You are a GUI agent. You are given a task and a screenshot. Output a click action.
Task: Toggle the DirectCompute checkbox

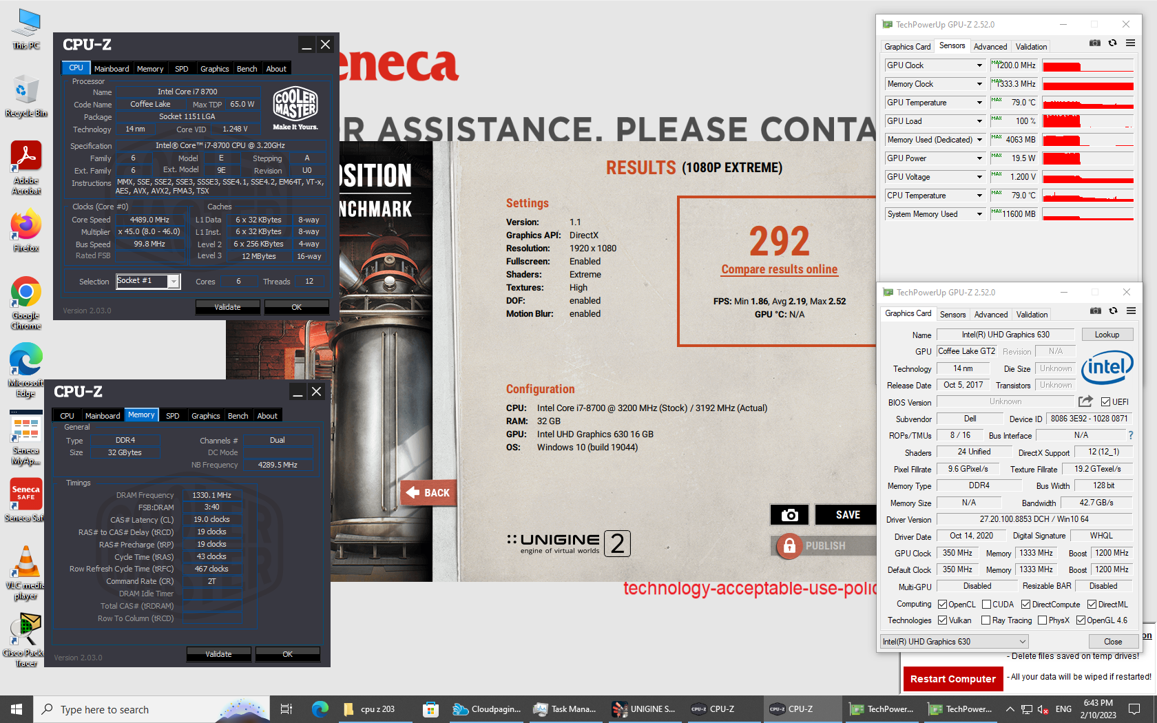[1026, 605]
